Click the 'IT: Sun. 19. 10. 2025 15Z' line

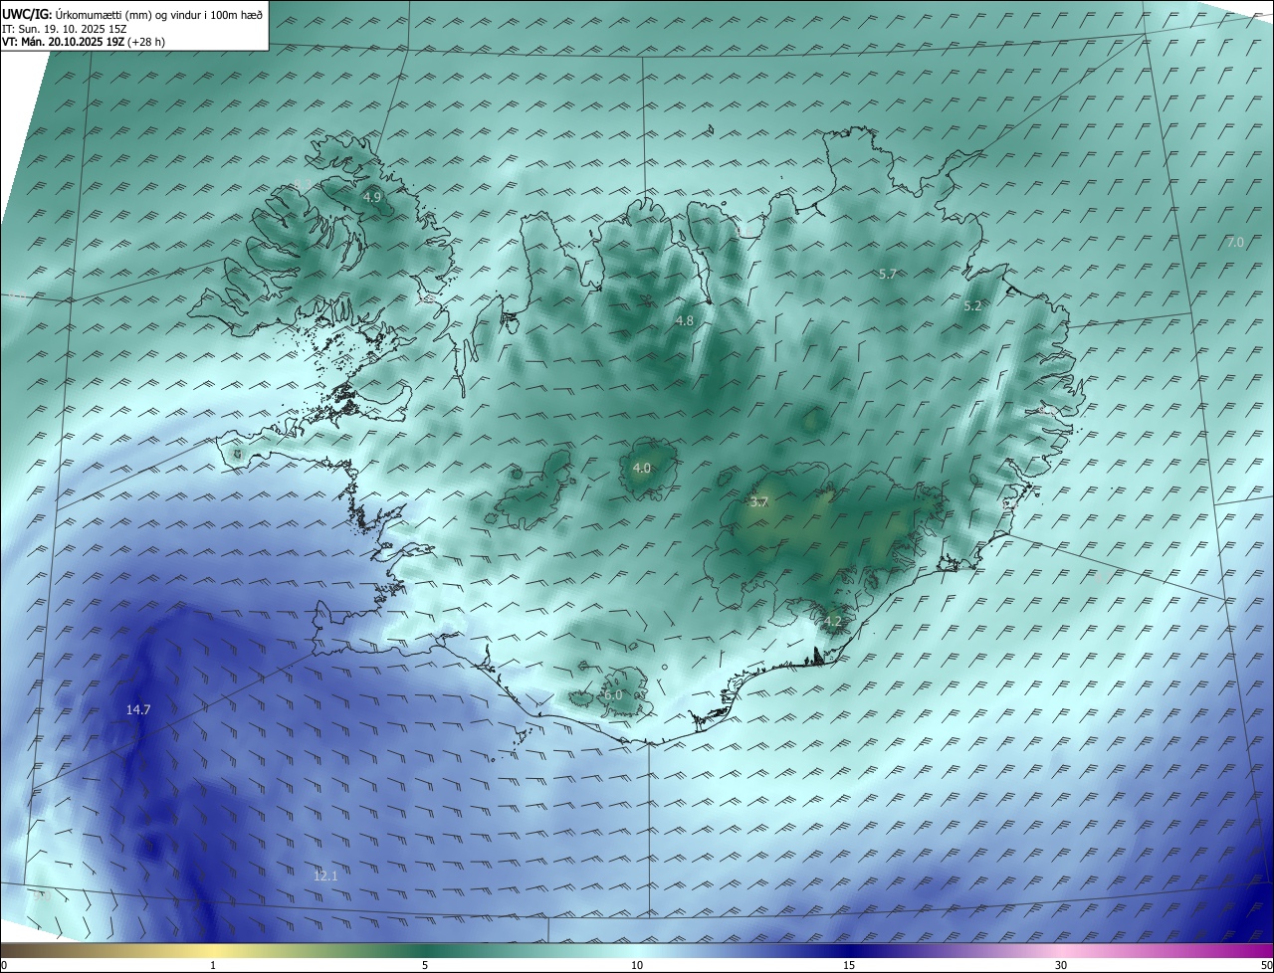click(64, 29)
